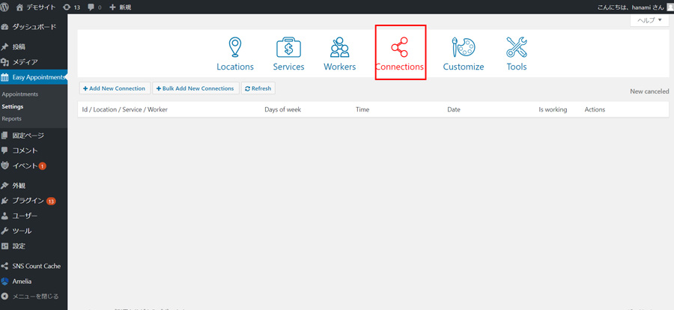Open the Locations map pin icon
Screen dimensions: 674x310
pos(234,47)
